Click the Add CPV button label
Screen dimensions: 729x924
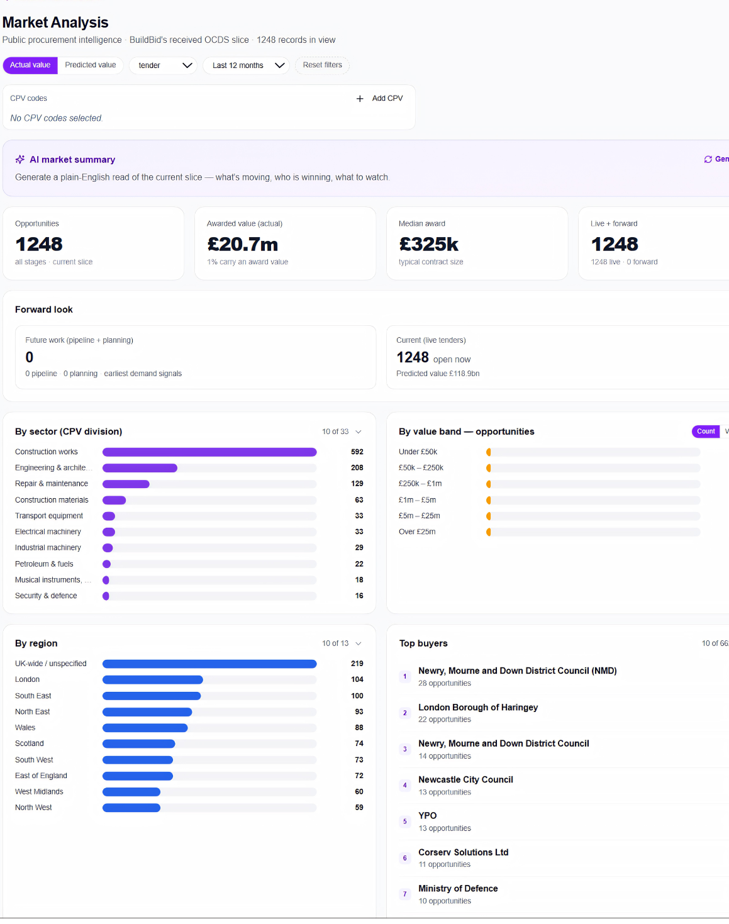pyautogui.click(x=387, y=99)
